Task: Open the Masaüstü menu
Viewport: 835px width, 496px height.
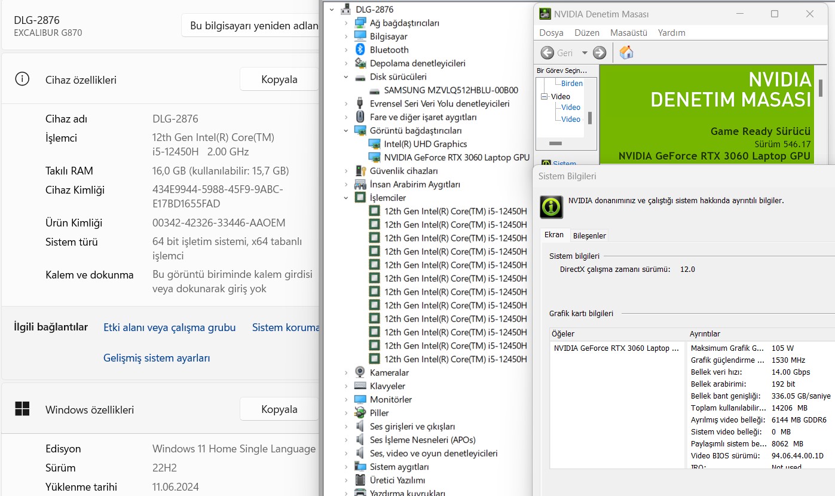Action: pyautogui.click(x=629, y=33)
